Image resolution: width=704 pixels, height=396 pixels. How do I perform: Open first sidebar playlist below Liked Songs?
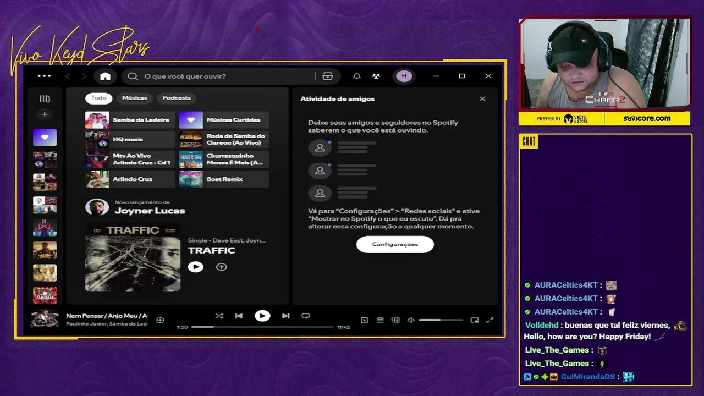tap(45, 160)
